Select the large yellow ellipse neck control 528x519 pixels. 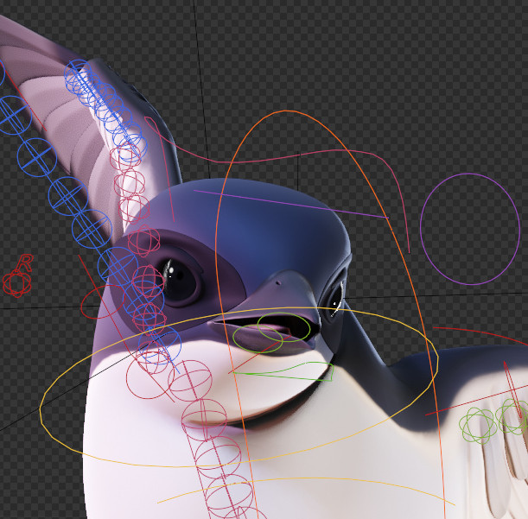[239, 387]
